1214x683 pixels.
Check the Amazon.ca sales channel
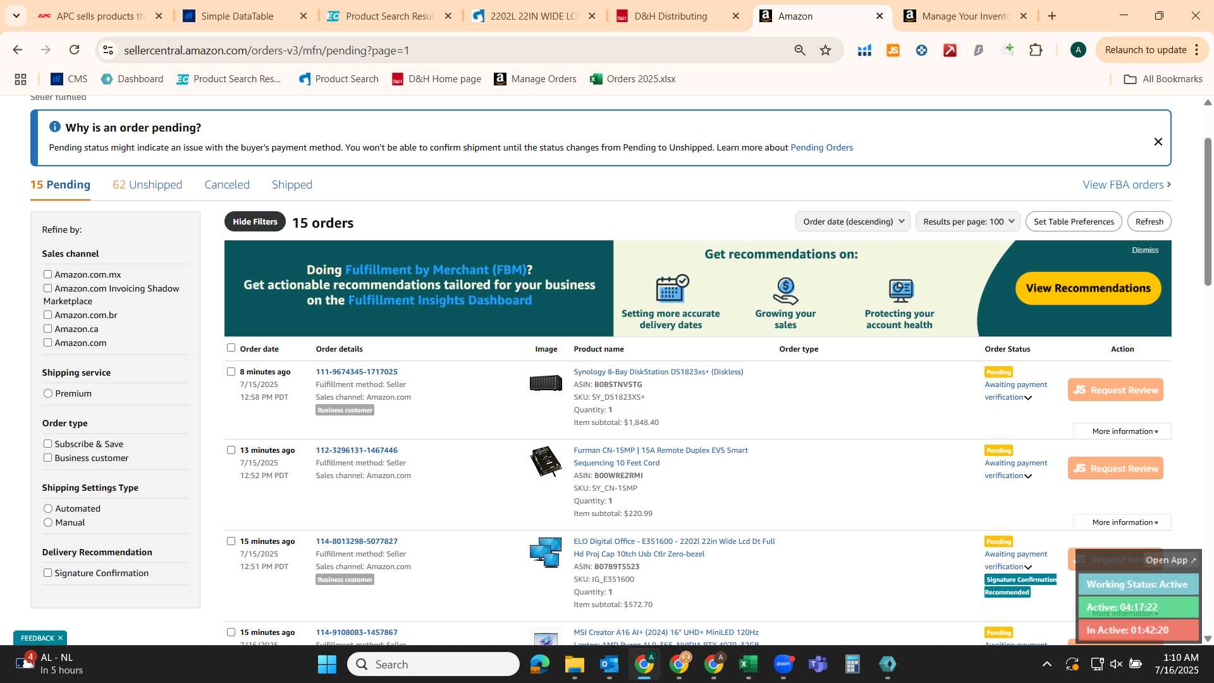tap(47, 328)
